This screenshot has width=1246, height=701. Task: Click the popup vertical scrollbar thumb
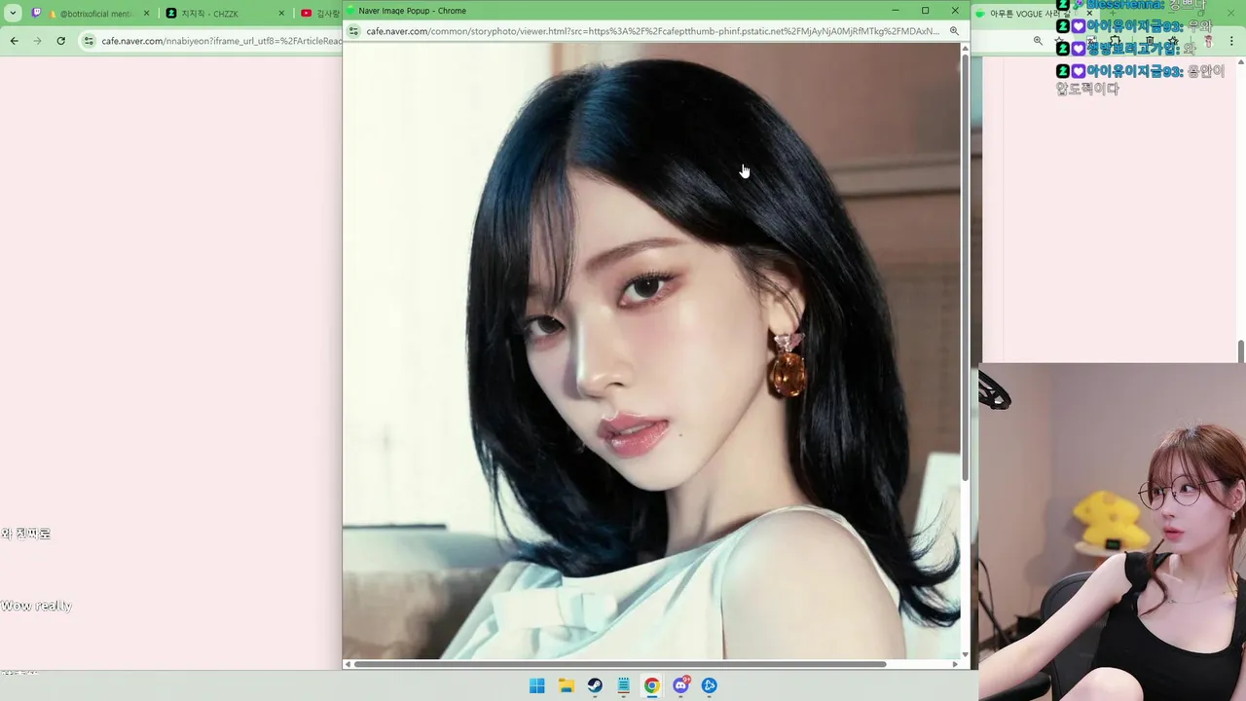pyautogui.click(x=965, y=268)
